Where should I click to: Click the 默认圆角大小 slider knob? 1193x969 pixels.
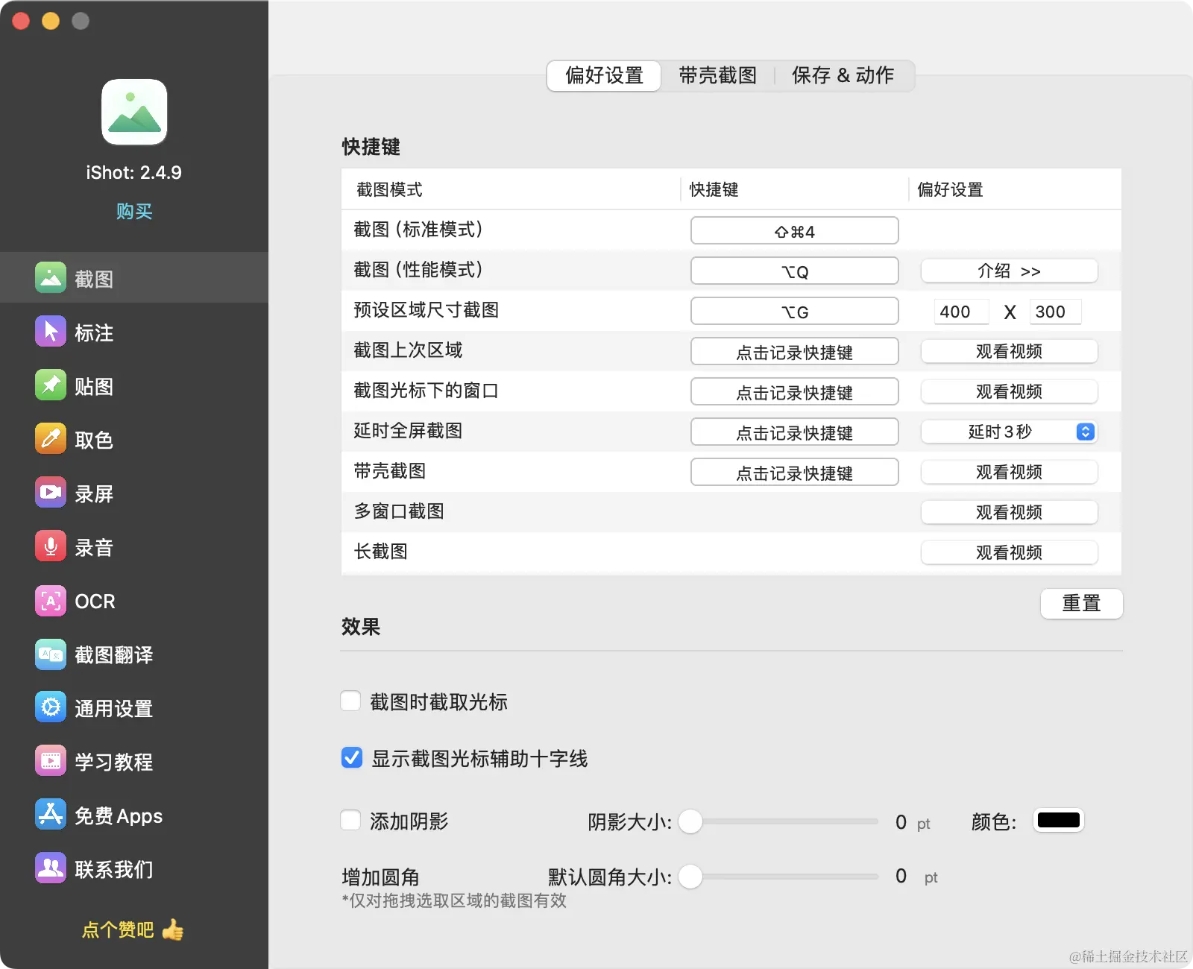click(x=690, y=877)
